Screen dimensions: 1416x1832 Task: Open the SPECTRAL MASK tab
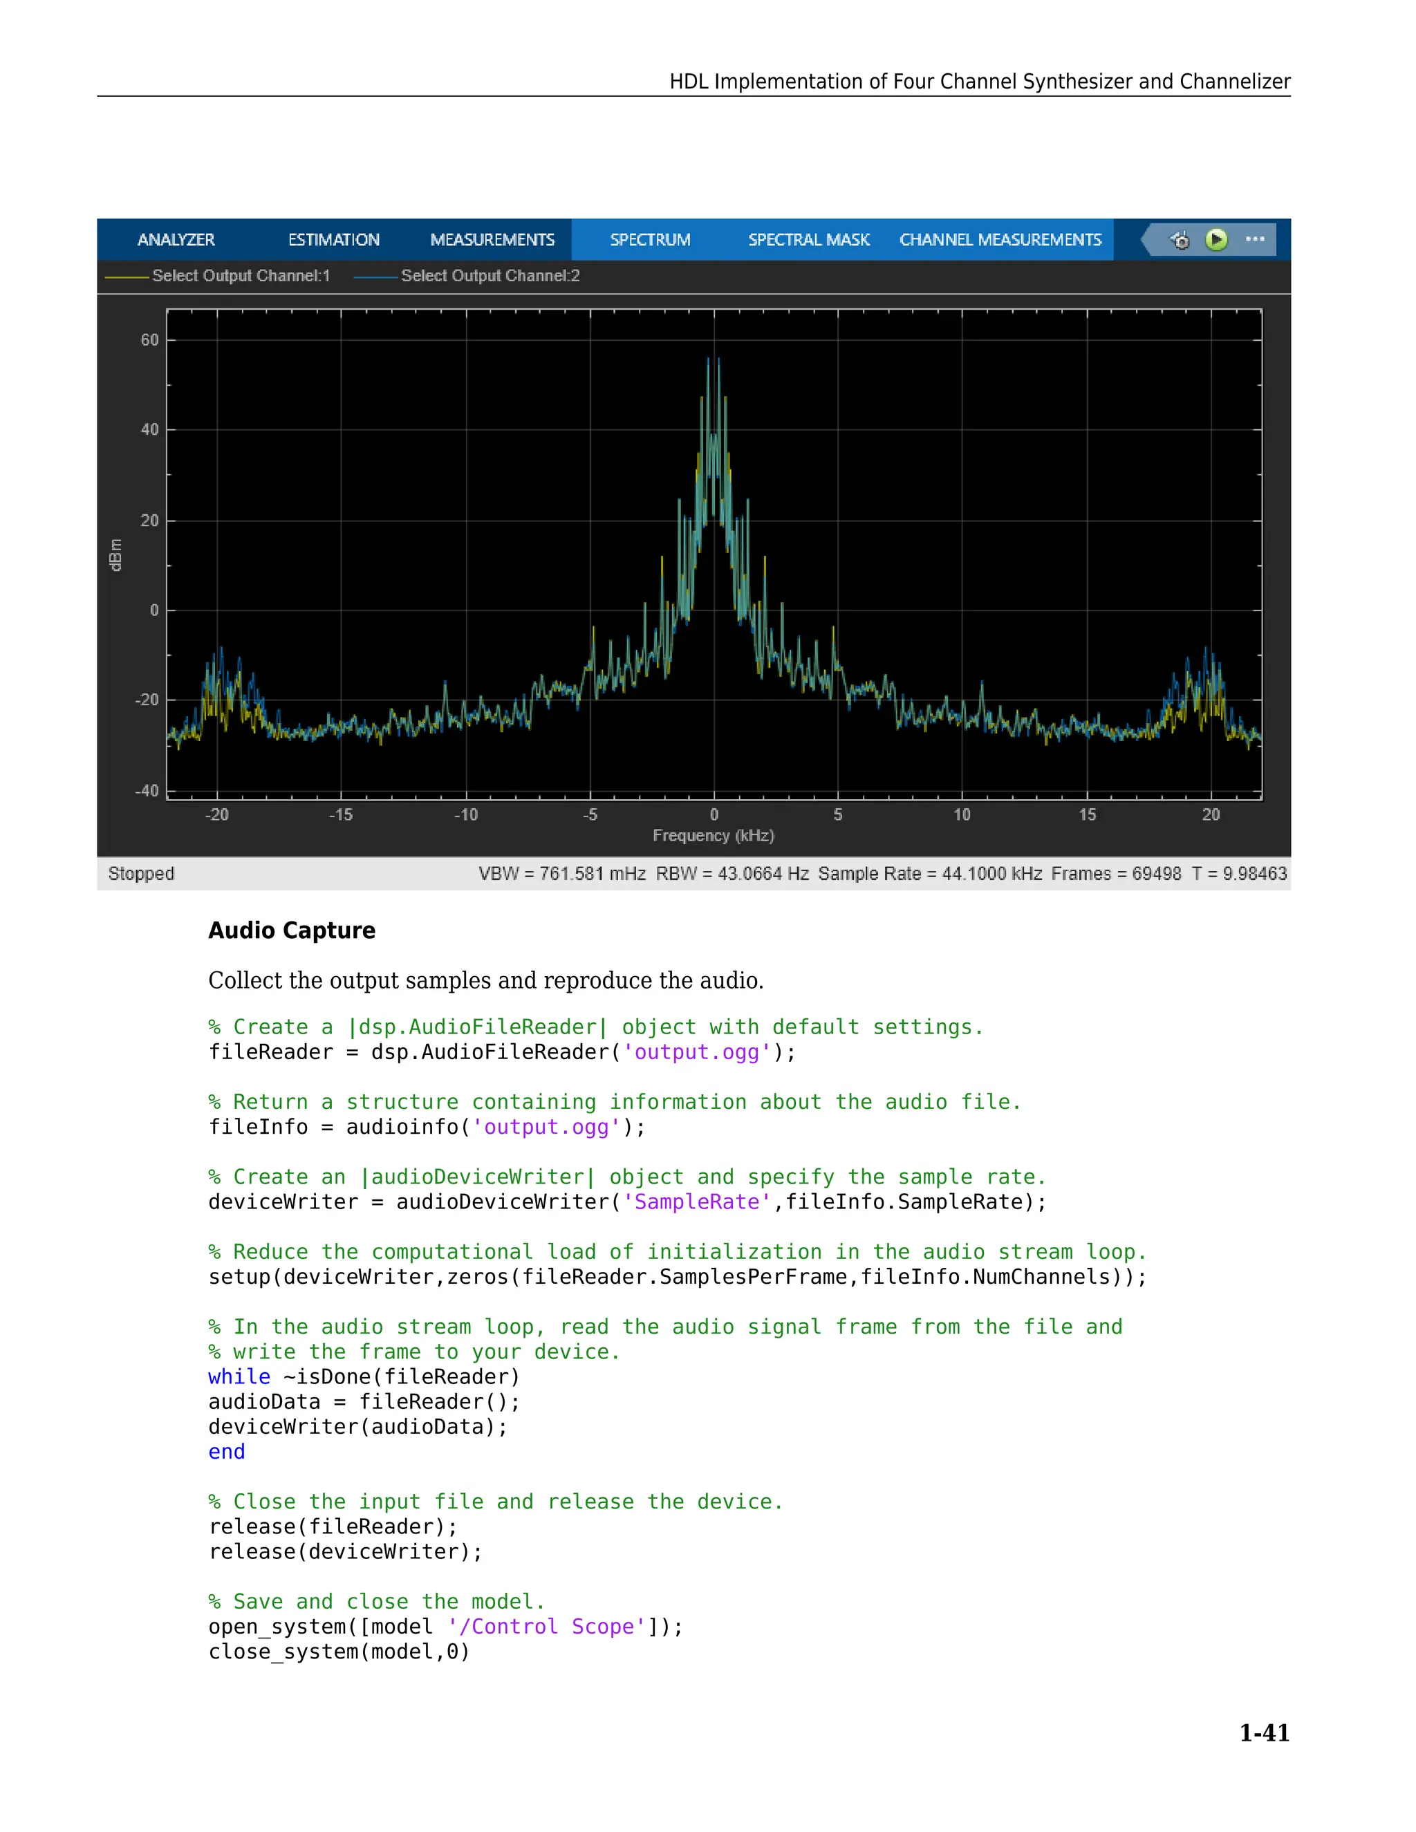[809, 240]
